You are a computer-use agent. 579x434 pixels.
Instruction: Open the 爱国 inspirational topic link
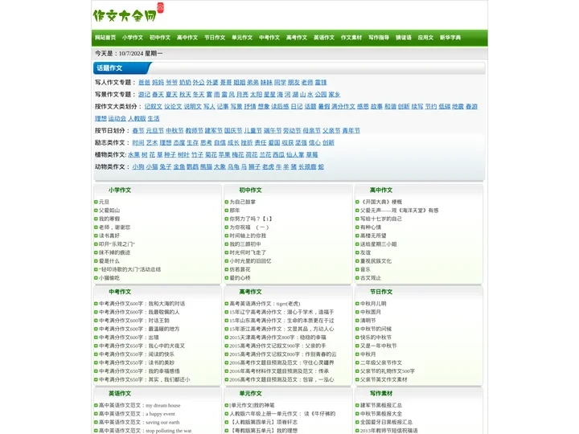click(x=274, y=143)
